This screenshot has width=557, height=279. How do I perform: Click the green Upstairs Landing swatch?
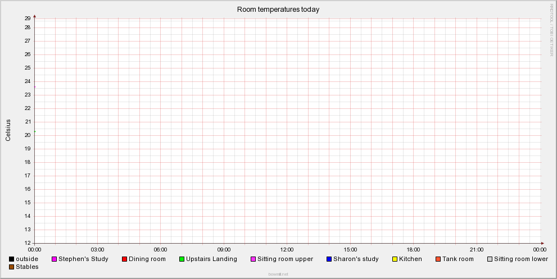tap(182, 259)
